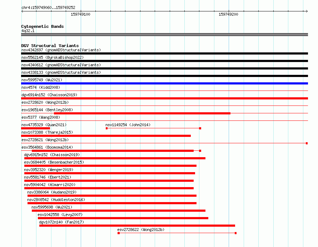Click dgv1072n140 (Fan2017) label
The image size is (318, 247).
click(x=61, y=222)
